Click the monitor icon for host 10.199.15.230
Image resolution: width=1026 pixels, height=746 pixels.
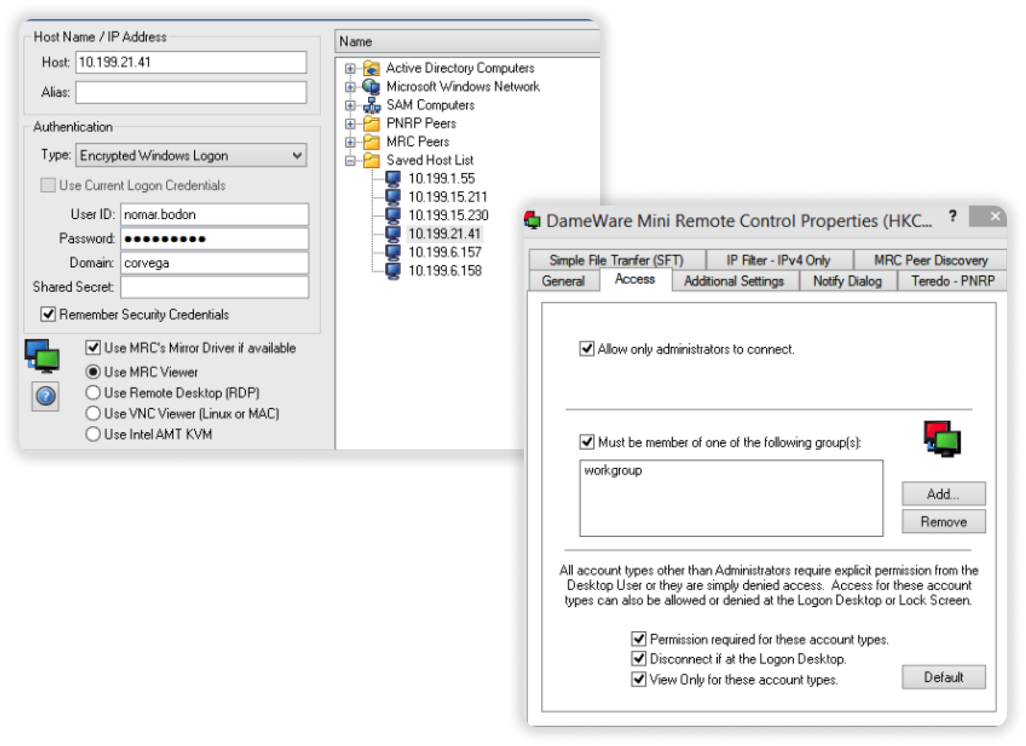pos(393,215)
